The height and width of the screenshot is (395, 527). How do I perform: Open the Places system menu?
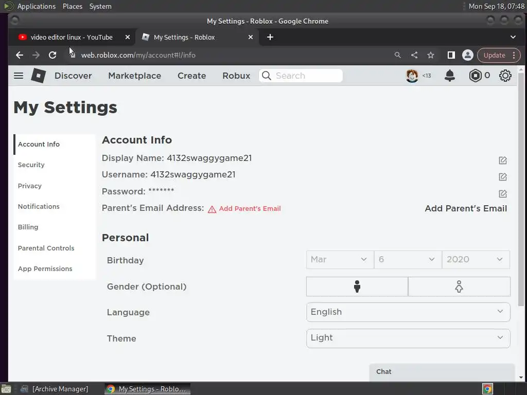tap(73, 6)
